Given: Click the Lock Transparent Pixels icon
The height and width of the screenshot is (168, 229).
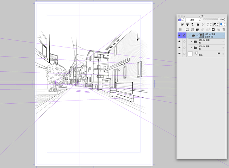Looking at the screenshot, I should [x=203, y=25].
